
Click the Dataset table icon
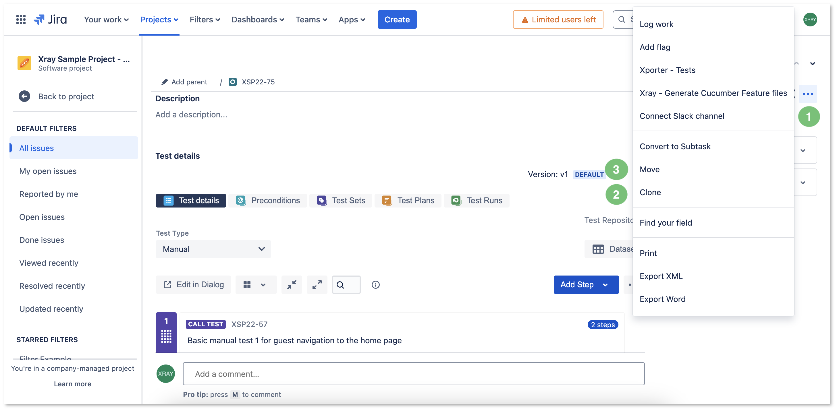pyautogui.click(x=598, y=249)
